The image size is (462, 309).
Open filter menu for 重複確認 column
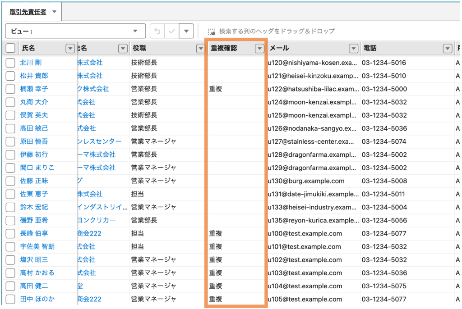pos(259,48)
